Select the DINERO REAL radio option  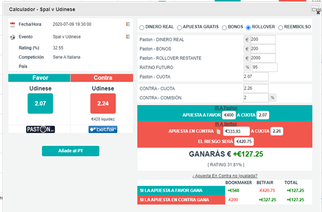pyautogui.click(x=142, y=28)
